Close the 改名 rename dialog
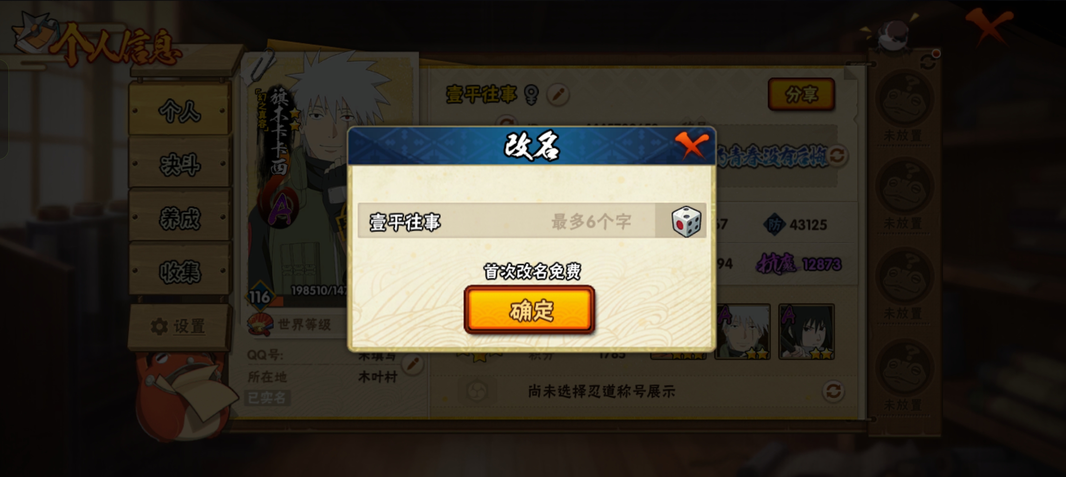The image size is (1066, 477). tap(692, 146)
